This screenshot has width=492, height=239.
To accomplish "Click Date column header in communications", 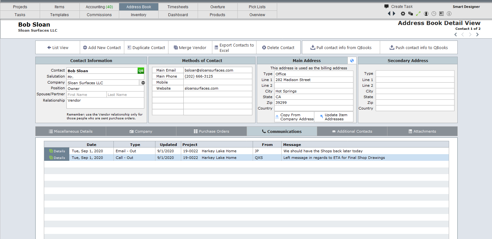I will pyautogui.click(x=92, y=144).
